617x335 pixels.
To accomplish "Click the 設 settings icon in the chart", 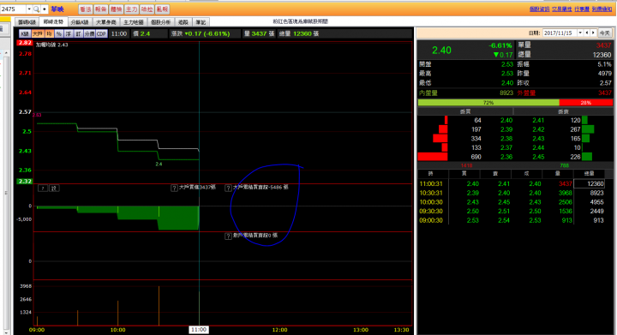I will pos(54,188).
